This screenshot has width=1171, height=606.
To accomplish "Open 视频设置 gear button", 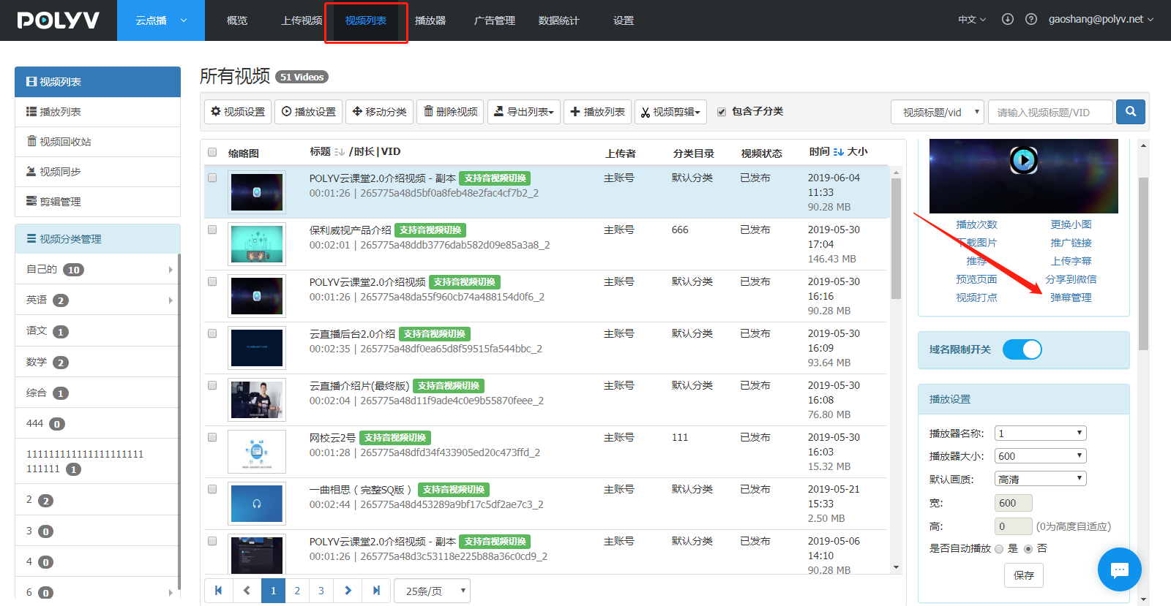I will point(238,112).
